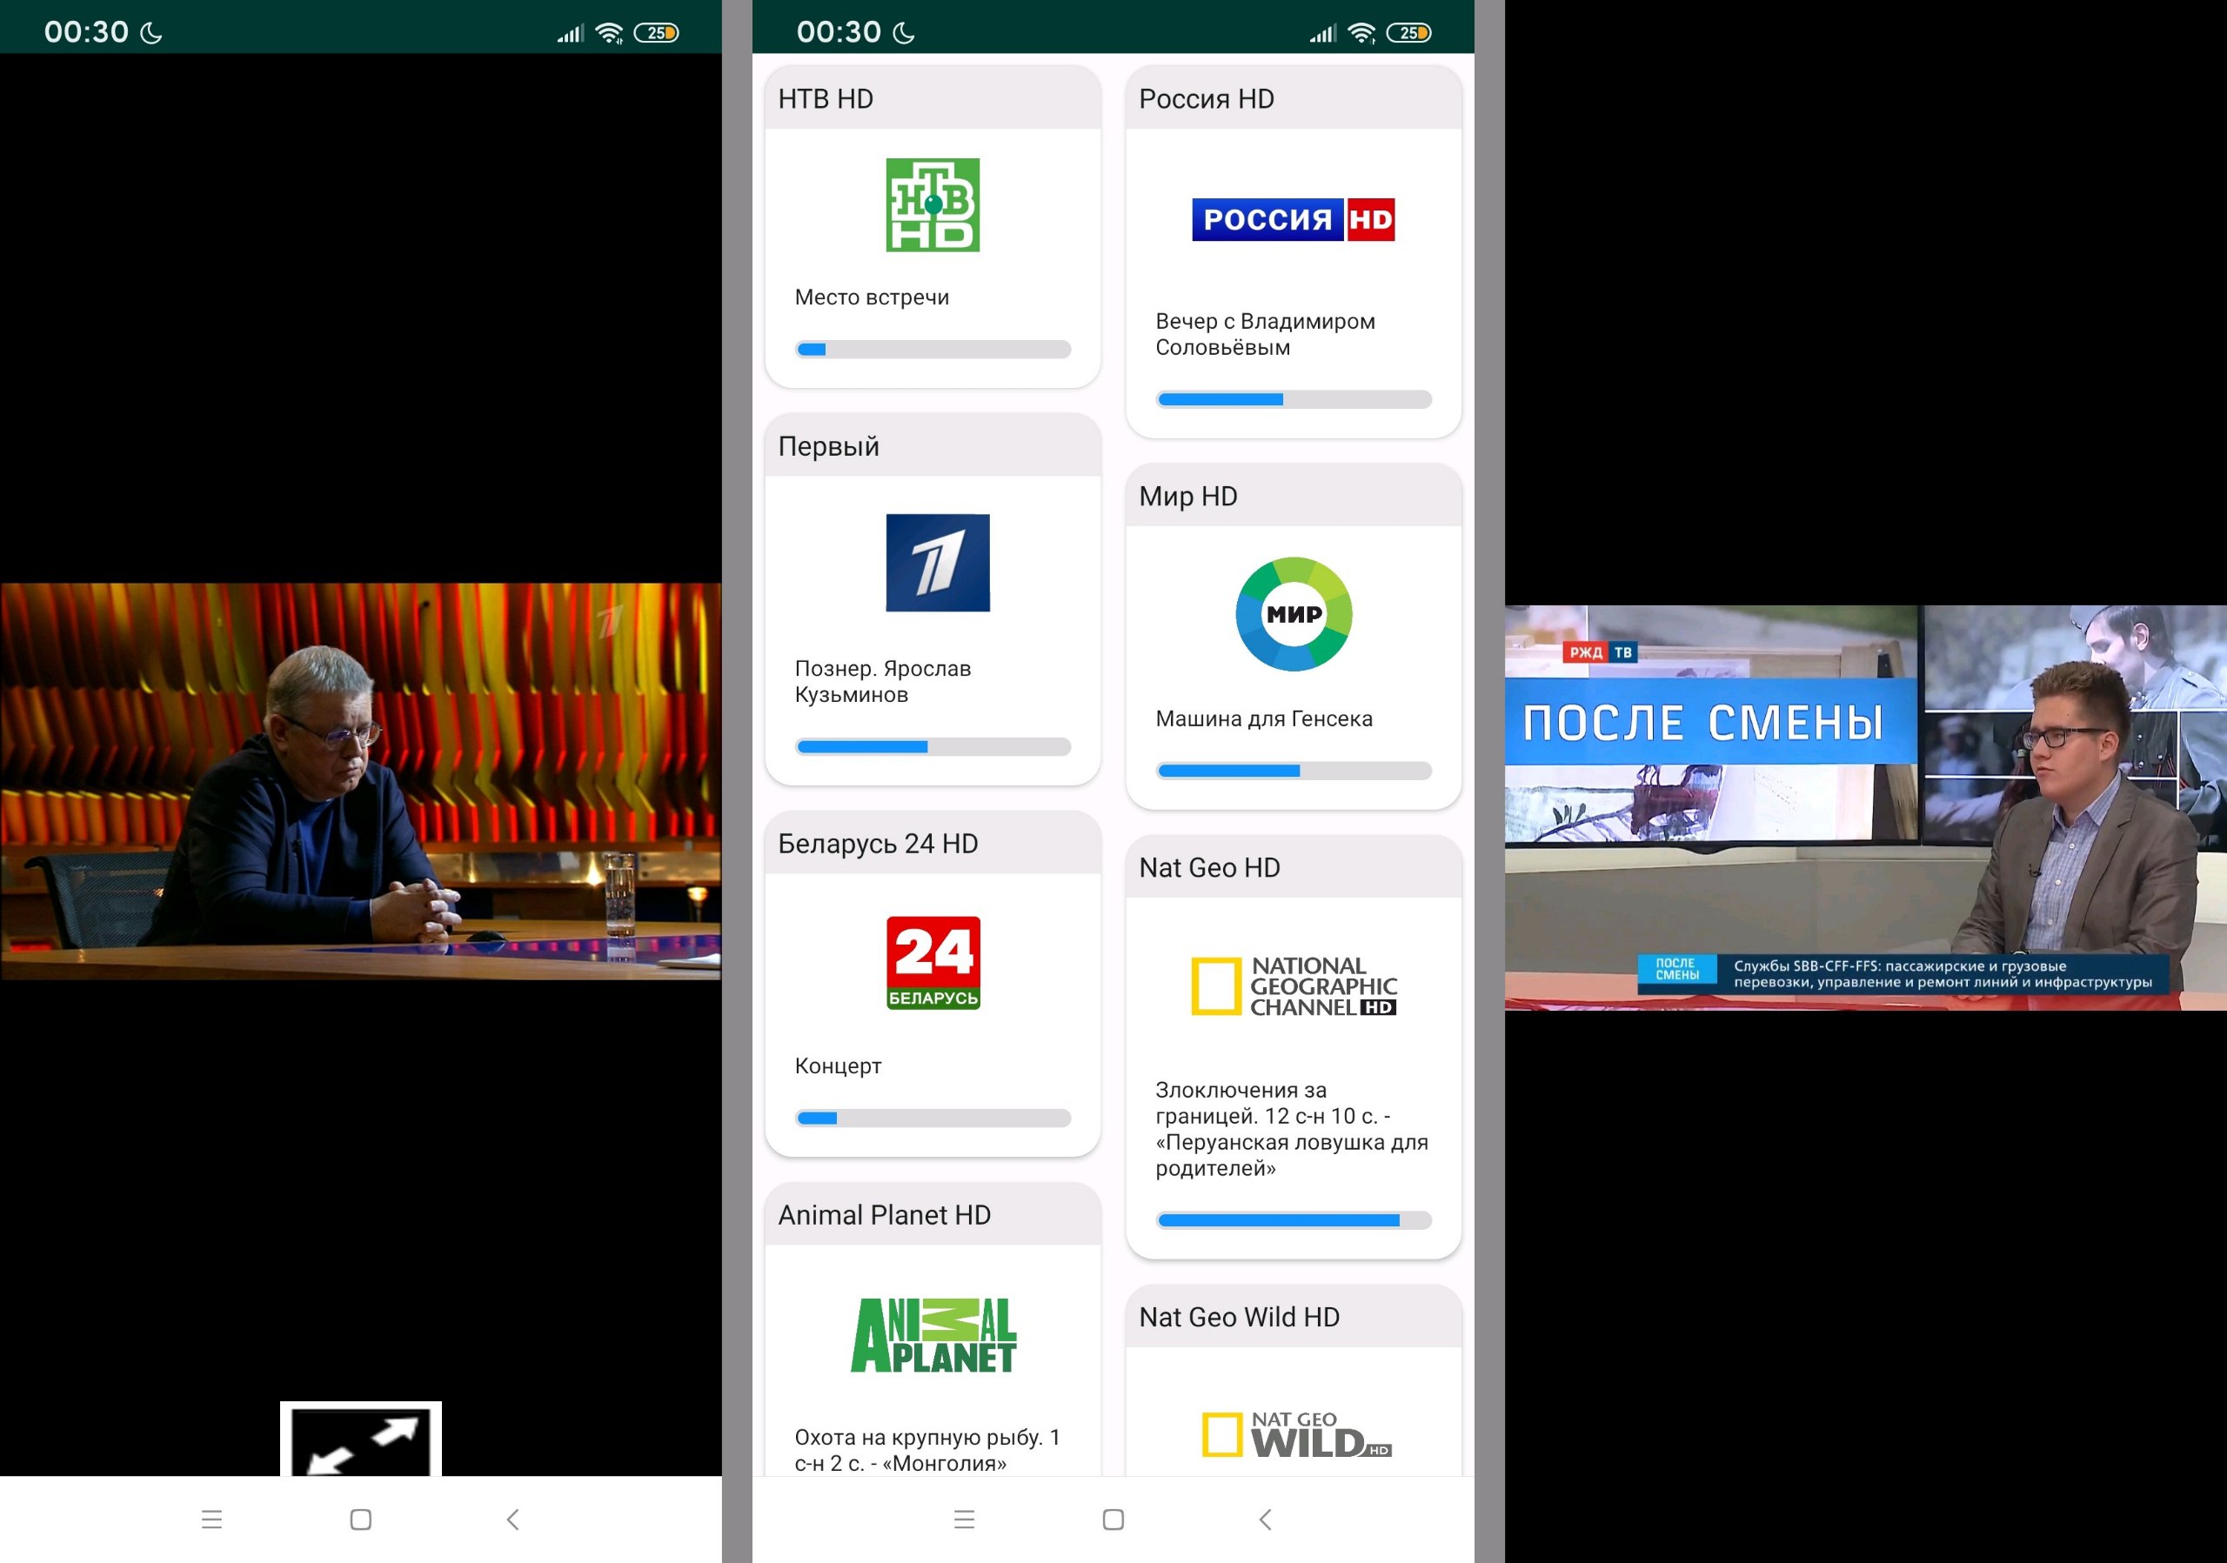Open the National Geographic Channel HD logo
The image size is (2227, 1563).
(x=1293, y=986)
